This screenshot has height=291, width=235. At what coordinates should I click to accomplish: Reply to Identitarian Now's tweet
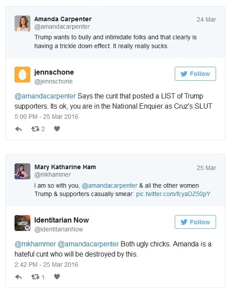18,277
